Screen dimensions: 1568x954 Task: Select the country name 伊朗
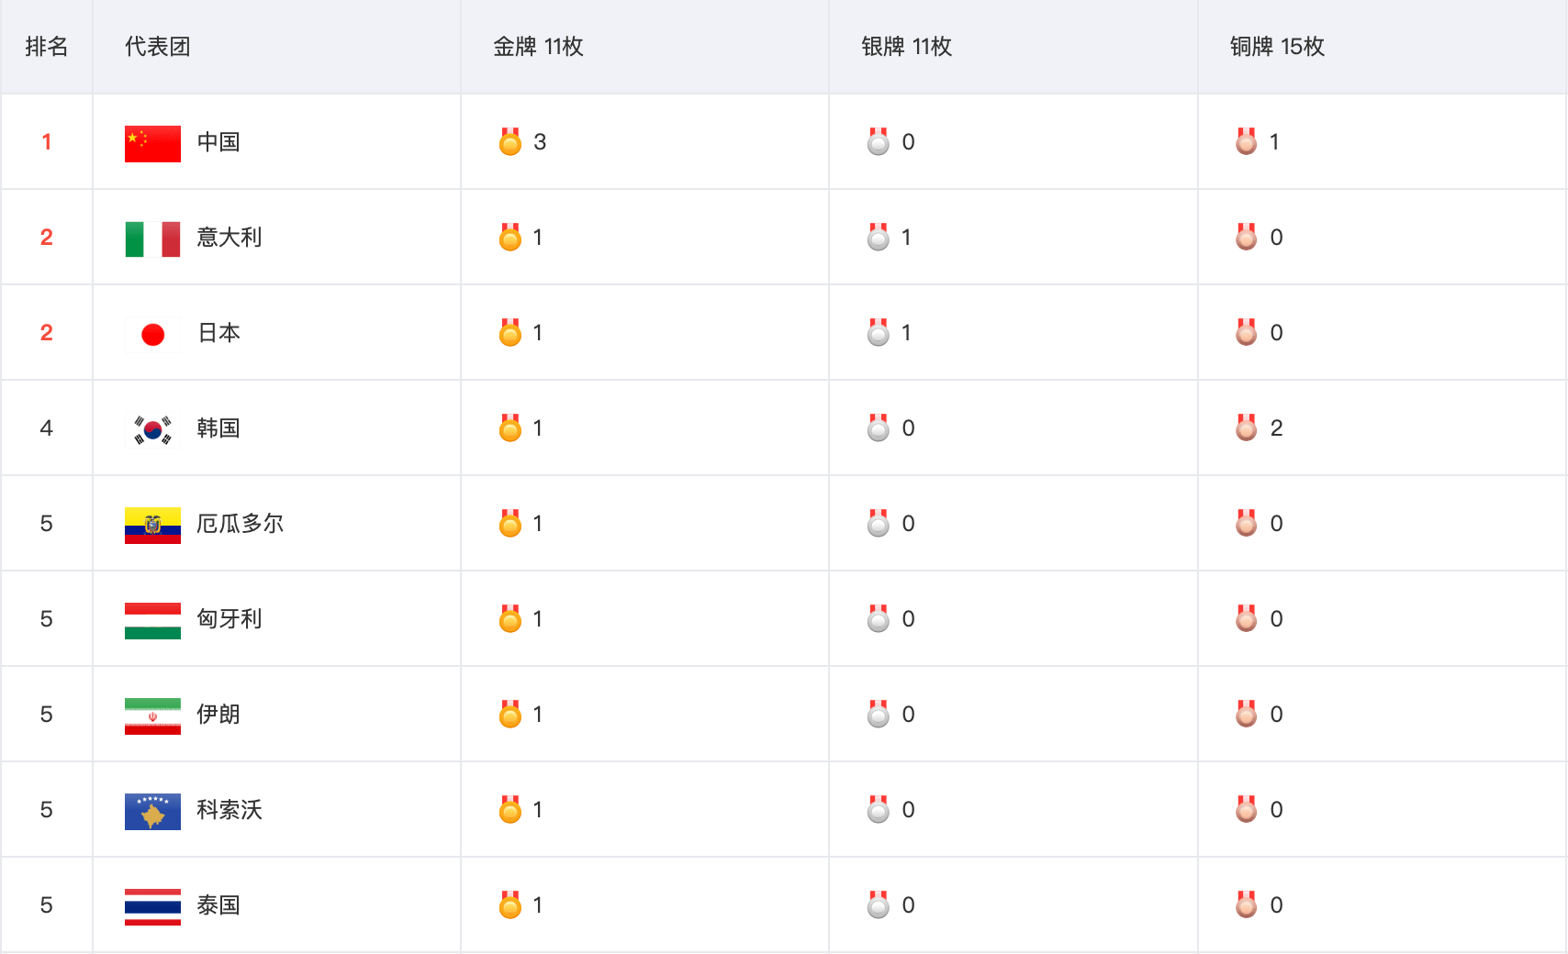click(218, 715)
